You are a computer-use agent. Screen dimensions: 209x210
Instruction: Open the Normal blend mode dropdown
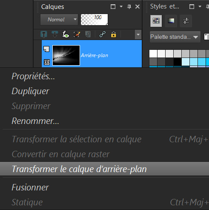pyautogui.click(x=59, y=20)
